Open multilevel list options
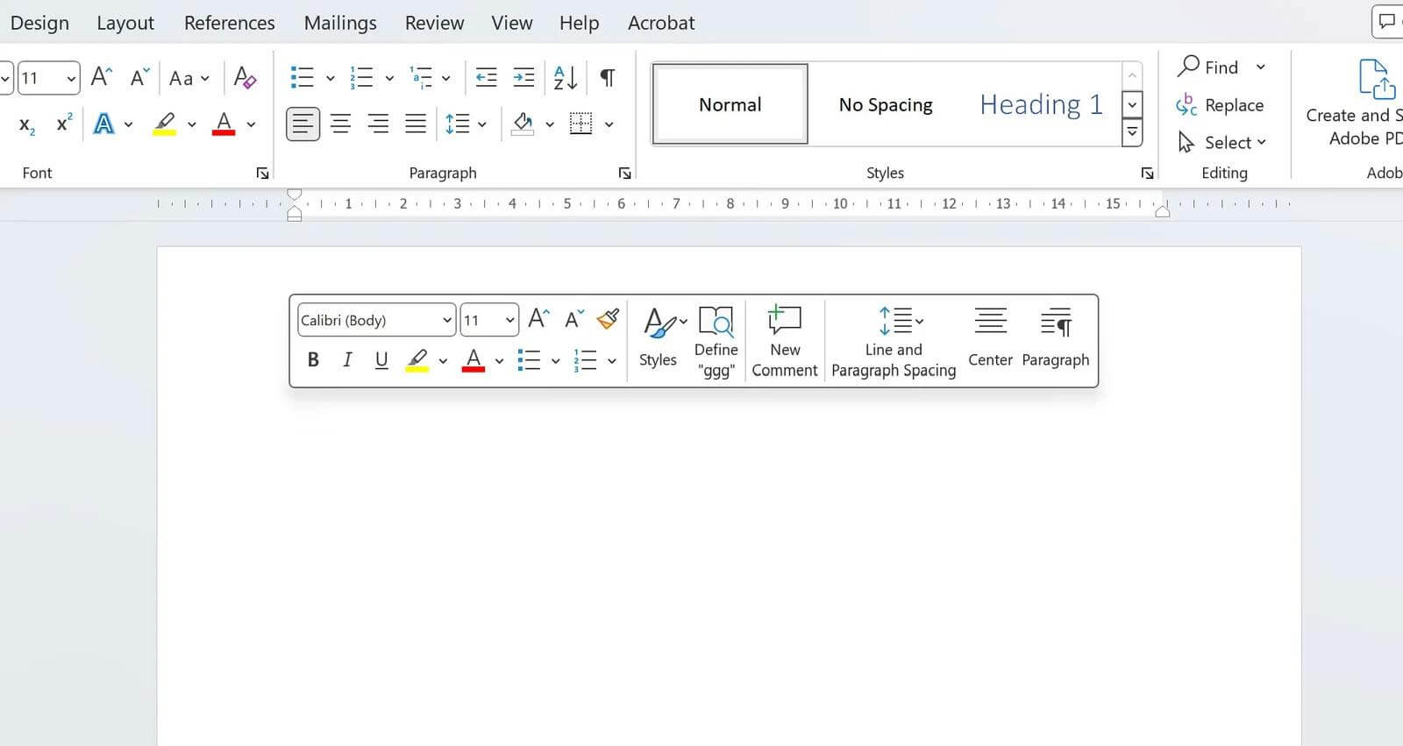Image resolution: width=1403 pixels, height=746 pixels. 429,77
